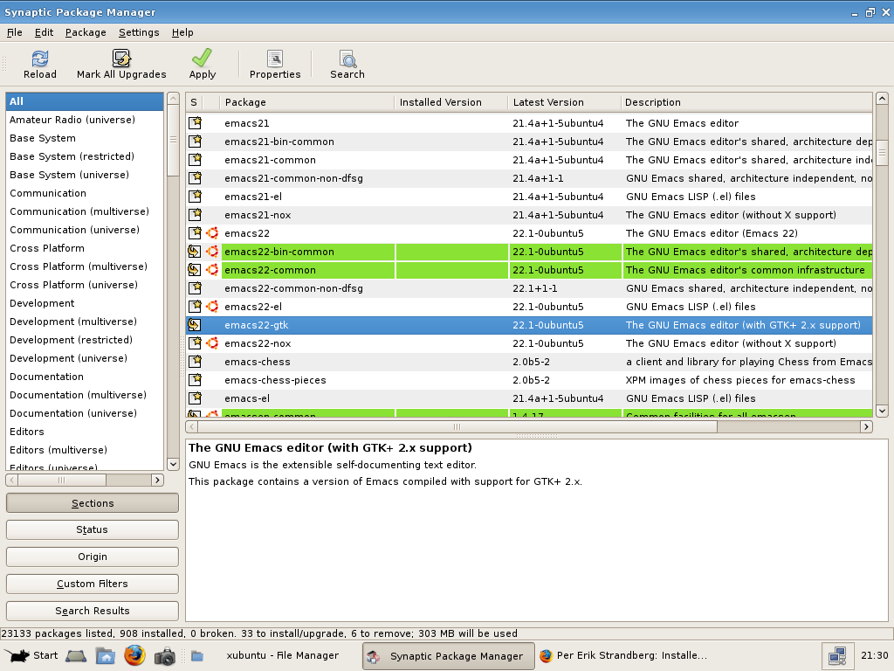The height and width of the screenshot is (671, 894).
Task: Sort by Latest Version column header
Action: (x=565, y=102)
